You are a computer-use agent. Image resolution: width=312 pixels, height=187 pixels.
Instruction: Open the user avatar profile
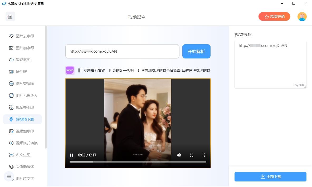(302, 17)
